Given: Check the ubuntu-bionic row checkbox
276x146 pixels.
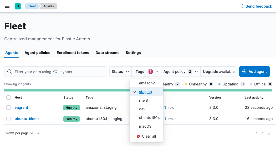Looking at the screenshot, I should point(8,119).
